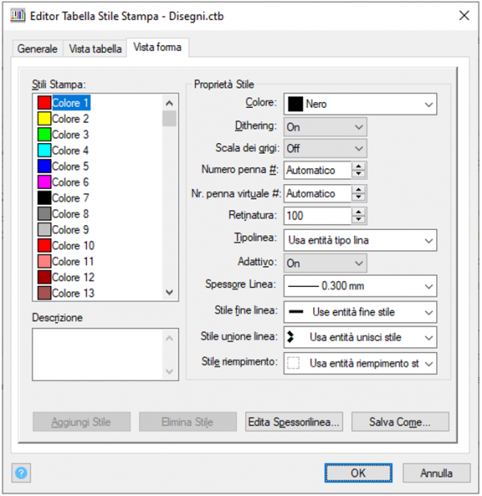
Task: Click the blue help question mark icon
Action: pyautogui.click(x=20, y=473)
